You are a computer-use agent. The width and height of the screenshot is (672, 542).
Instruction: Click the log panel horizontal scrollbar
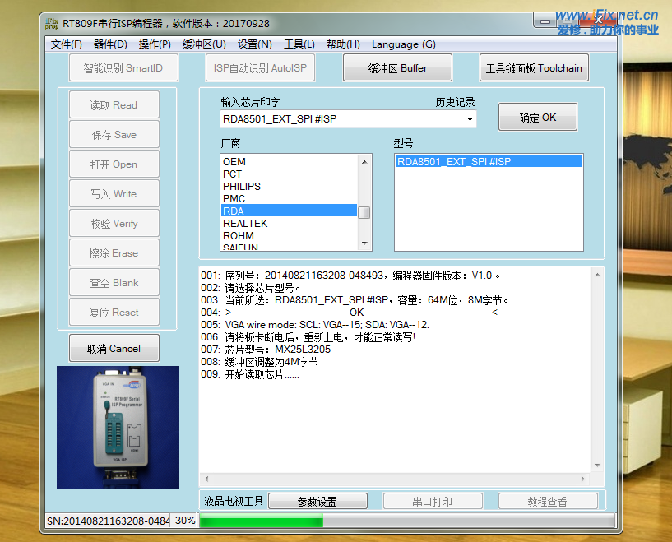(x=395, y=477)
